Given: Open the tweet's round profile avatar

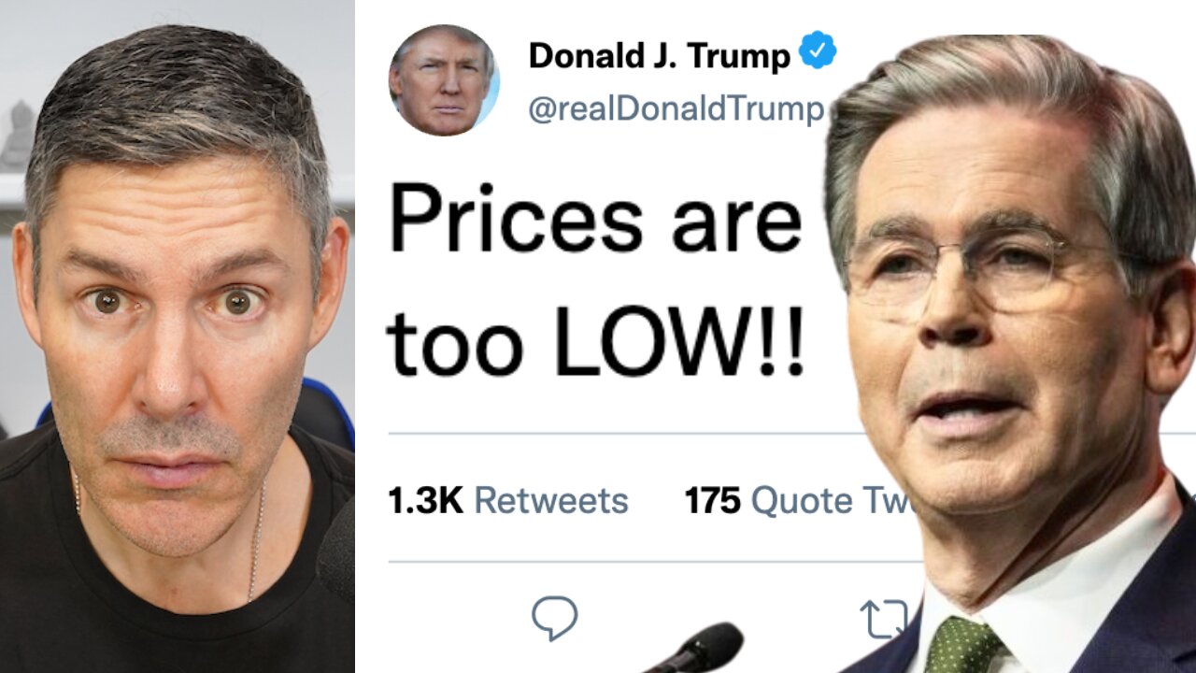Looking at the screenshot, I should [x=444, y=80].
